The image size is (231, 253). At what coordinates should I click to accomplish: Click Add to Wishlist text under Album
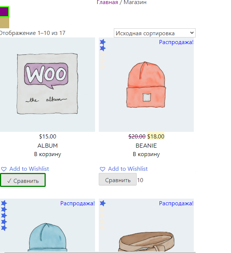[x=29, y=169]
